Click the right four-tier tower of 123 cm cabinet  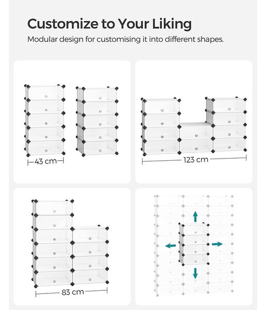pyautogui.click(x=226, y=125)
